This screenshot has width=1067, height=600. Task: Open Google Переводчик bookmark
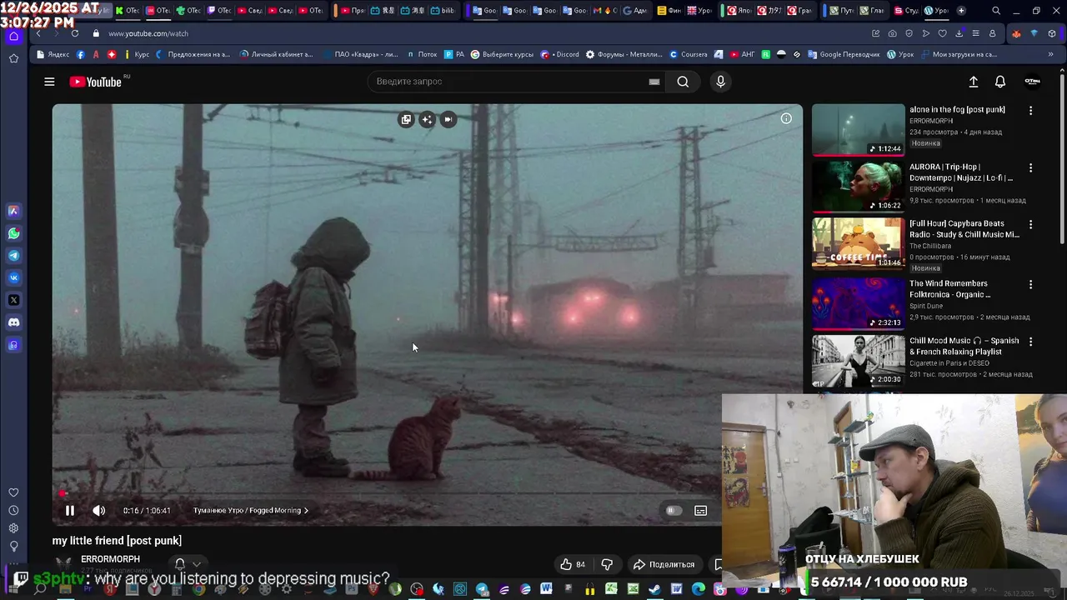[x=843, y=54]
